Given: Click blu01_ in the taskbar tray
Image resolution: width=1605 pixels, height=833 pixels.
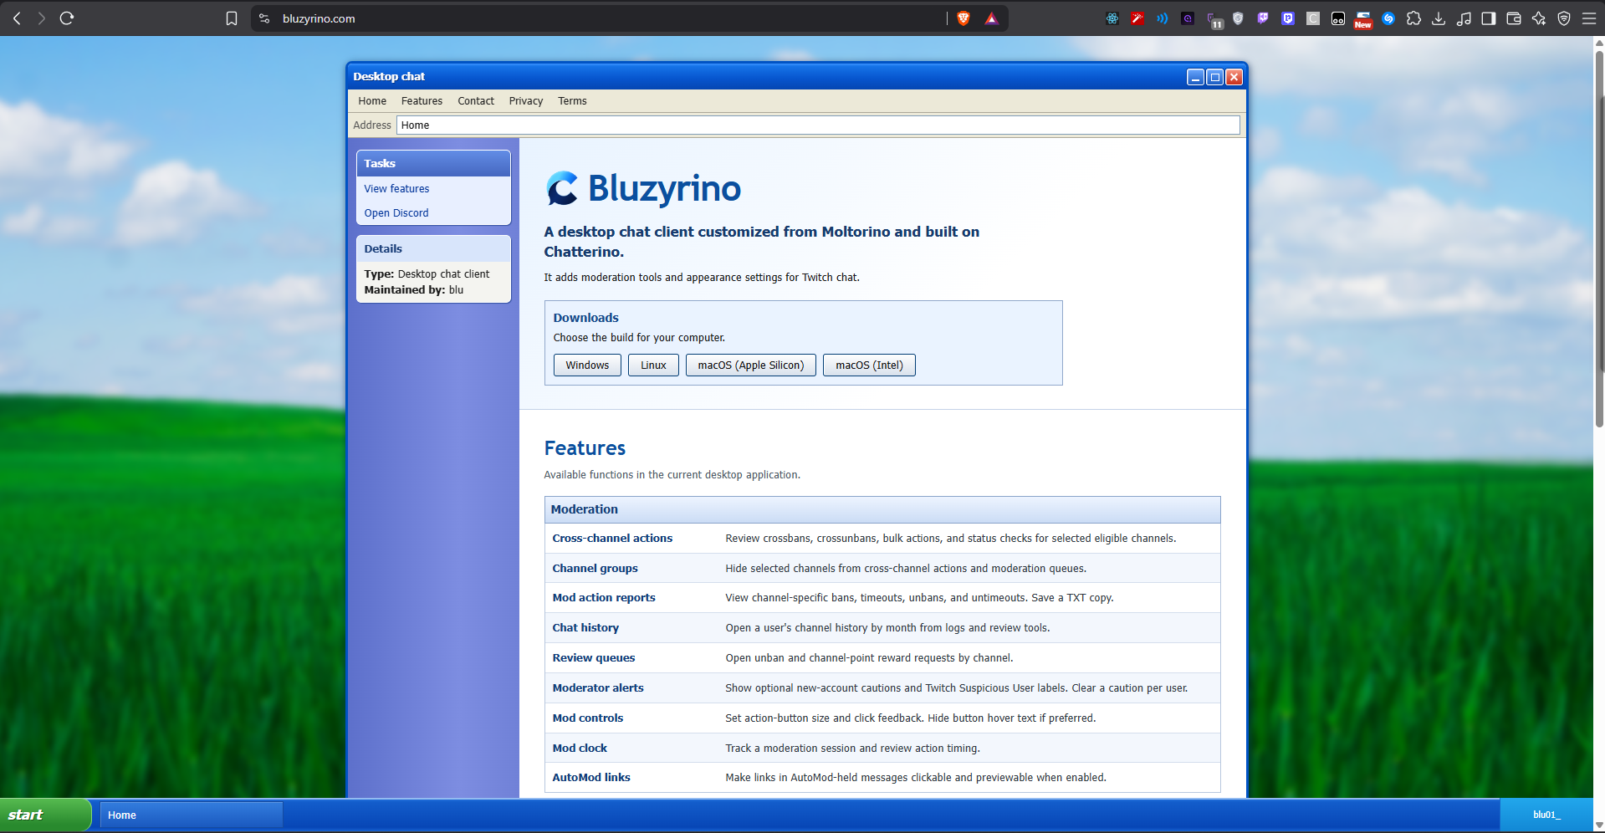Looking at the screenshot, I should click(1546, 815).
